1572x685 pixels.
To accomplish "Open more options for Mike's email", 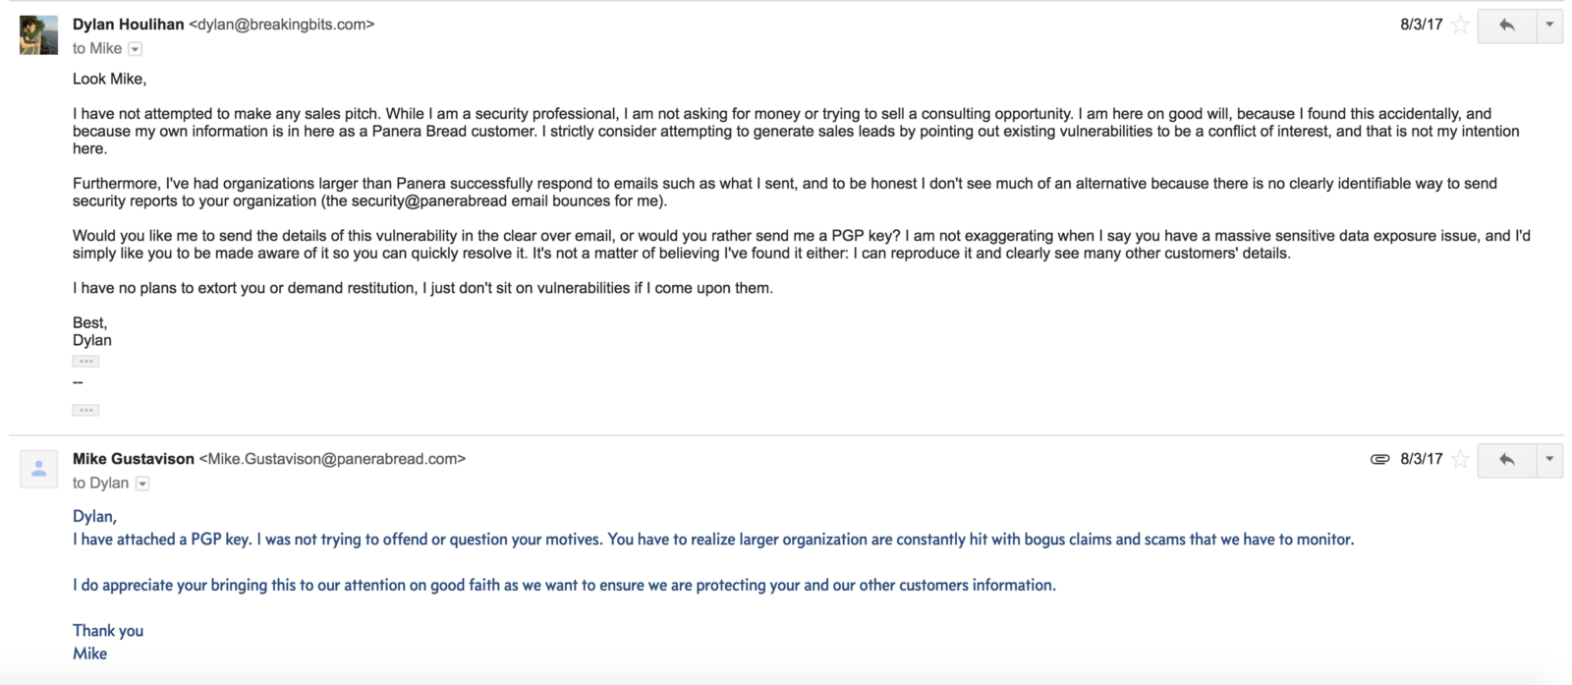I will (x=1549, y=459).
